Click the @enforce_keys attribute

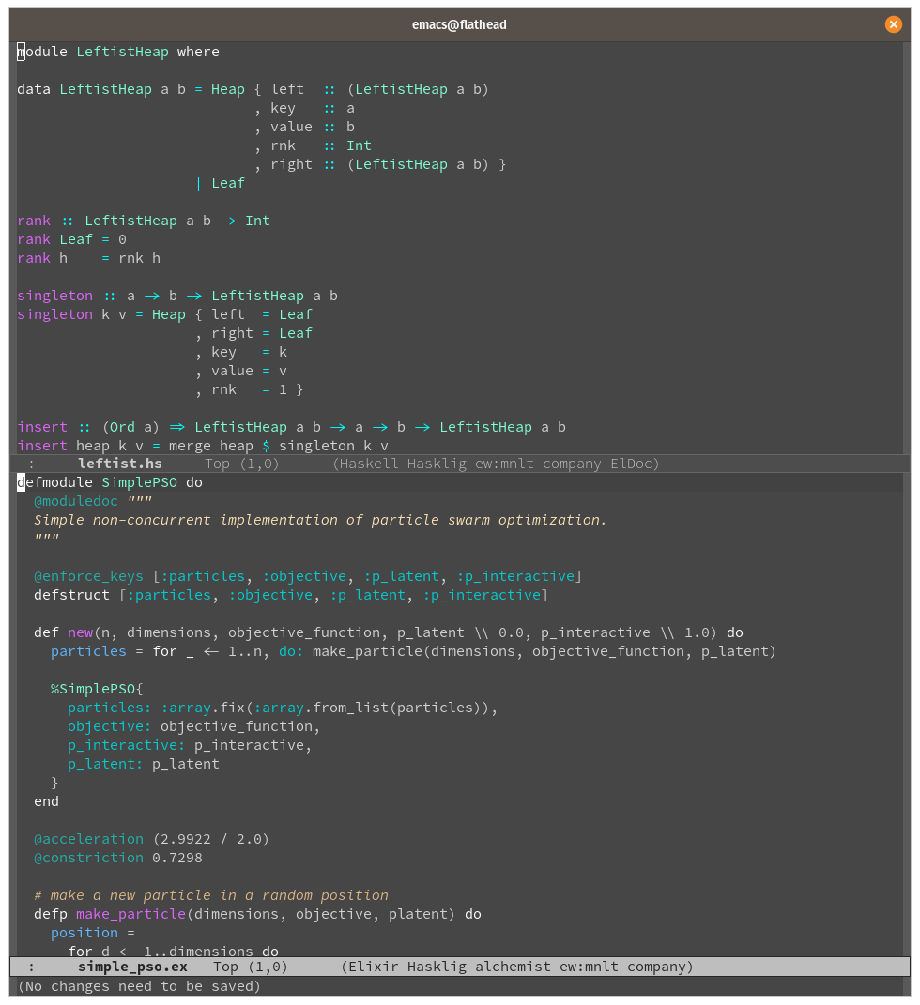point(88,576)
